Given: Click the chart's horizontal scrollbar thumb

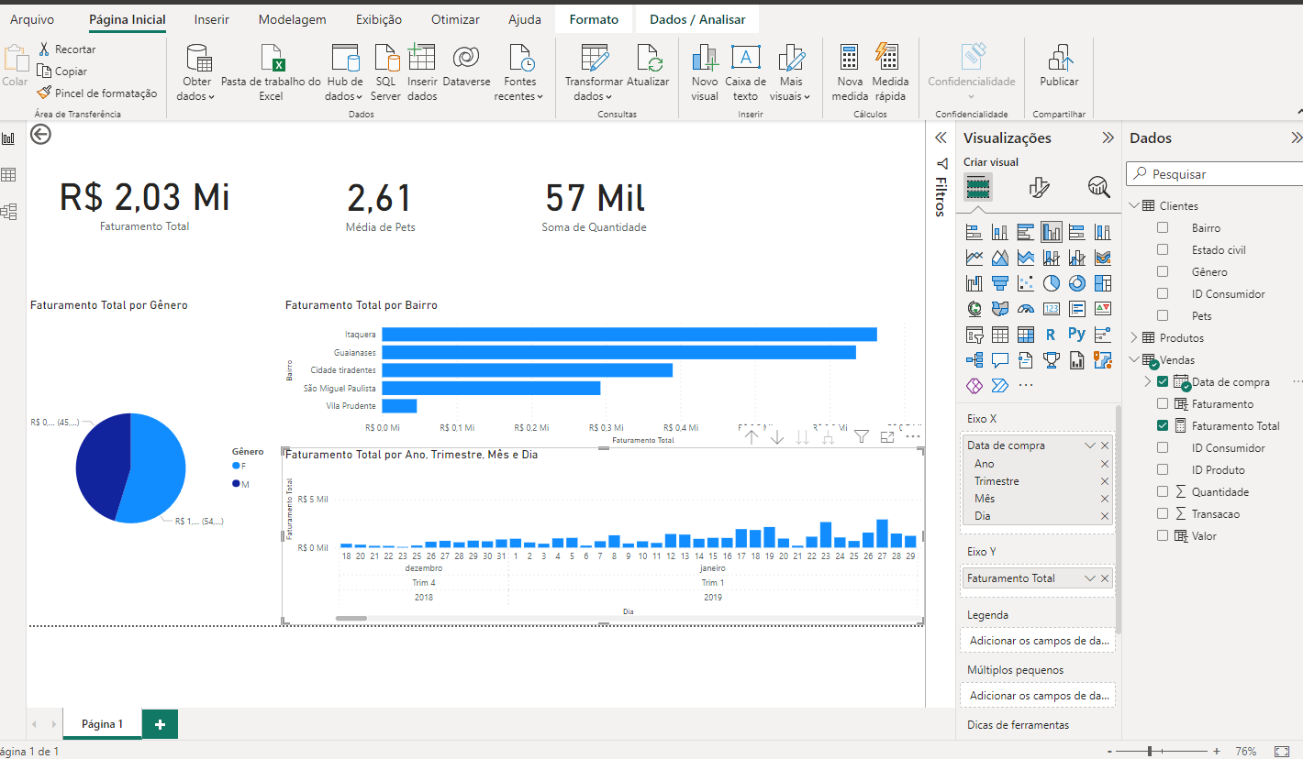Looking at the screenshot, I should pyautogui.click(x=351, y=619).
